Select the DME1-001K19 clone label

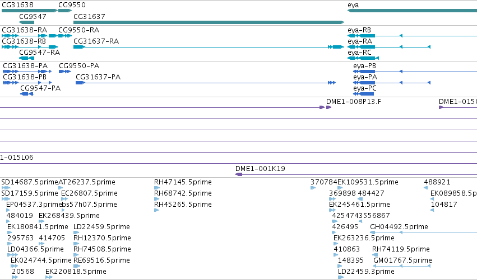260,168
